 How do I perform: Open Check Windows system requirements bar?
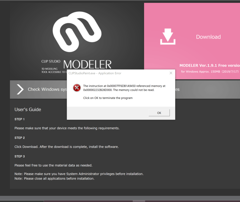coord(125,89)
